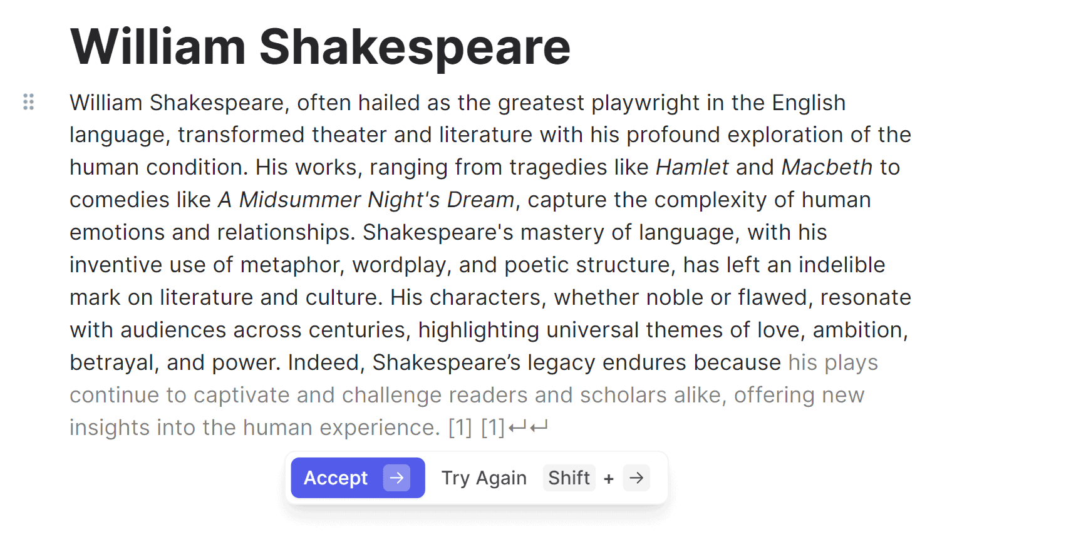The height and width of the screenshot is (547, 1066).
Task: Click the plus sign between Shift and arrow
Action: coord(609,479)
